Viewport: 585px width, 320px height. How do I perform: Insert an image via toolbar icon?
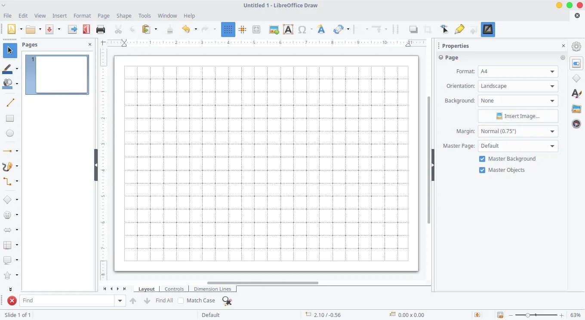(274, 29)
